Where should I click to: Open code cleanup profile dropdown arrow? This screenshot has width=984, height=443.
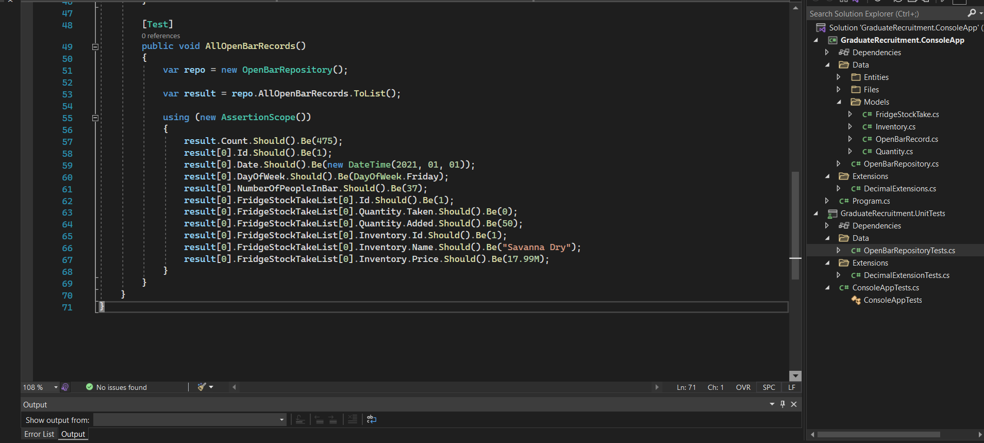pyautogui.click(x=211, y=387)
